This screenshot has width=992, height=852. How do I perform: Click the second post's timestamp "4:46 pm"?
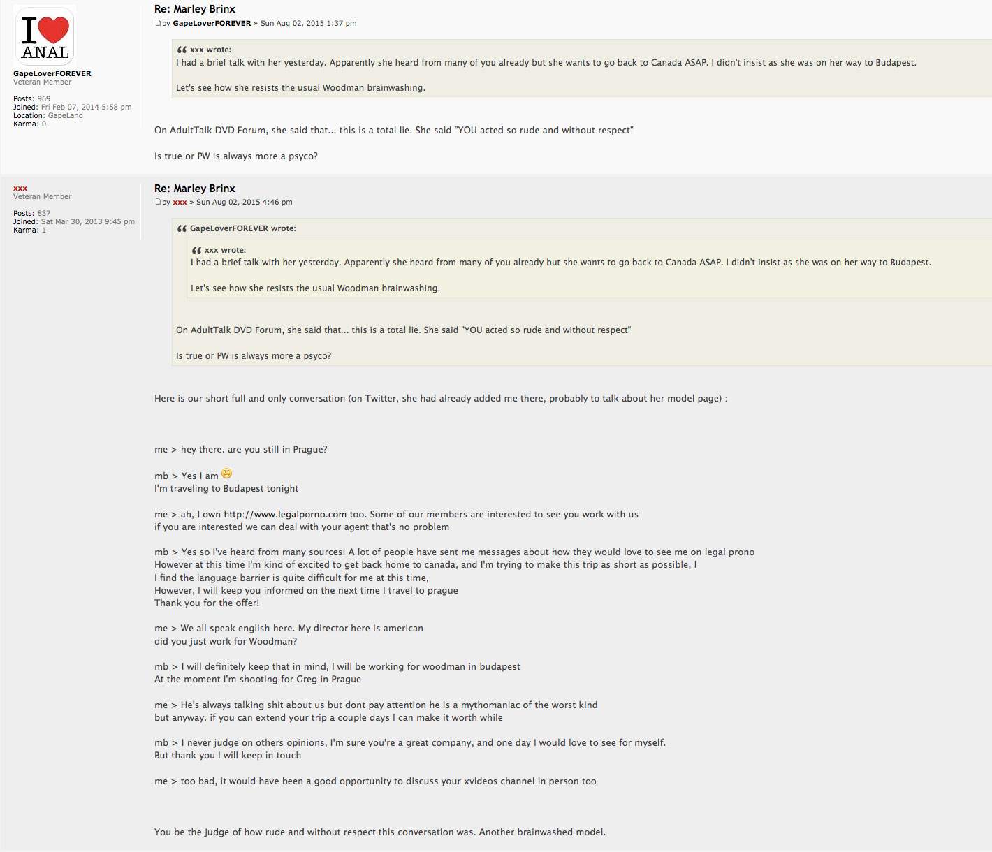[277, 202]
